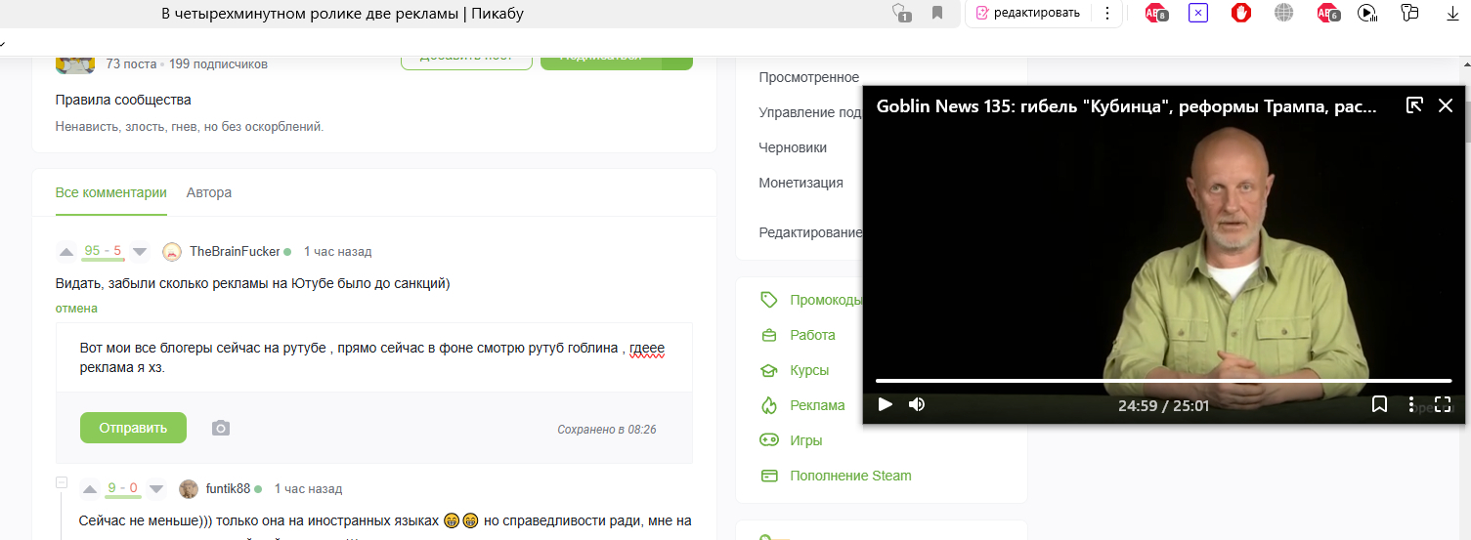Collapse funtik88's comment thread
This screenshot has height=540, width=1471.
pyautogui.click(x=62, y=482)
